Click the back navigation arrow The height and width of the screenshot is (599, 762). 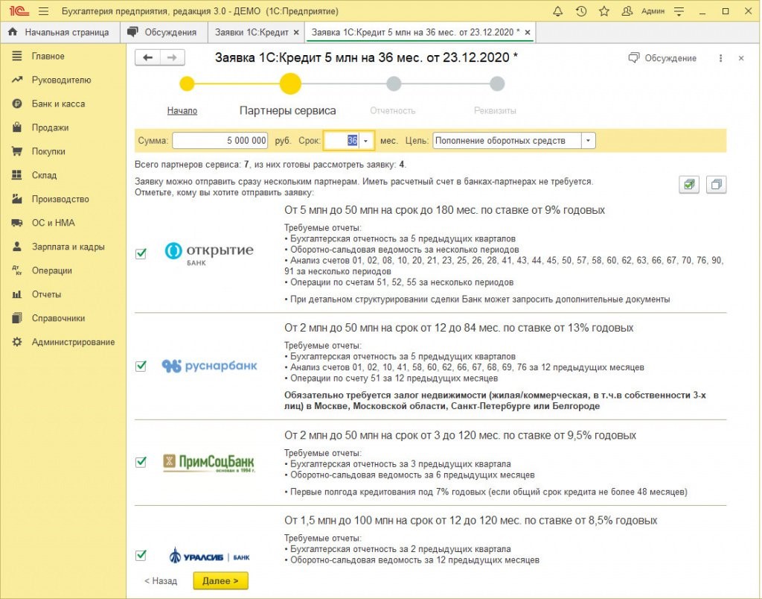click(x=148, y=58)
